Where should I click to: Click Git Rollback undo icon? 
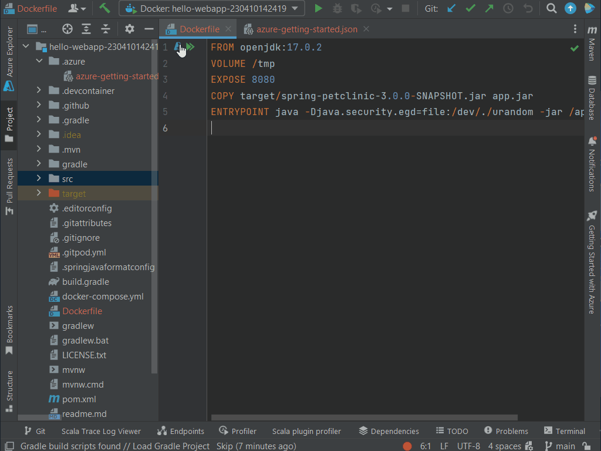528,8
